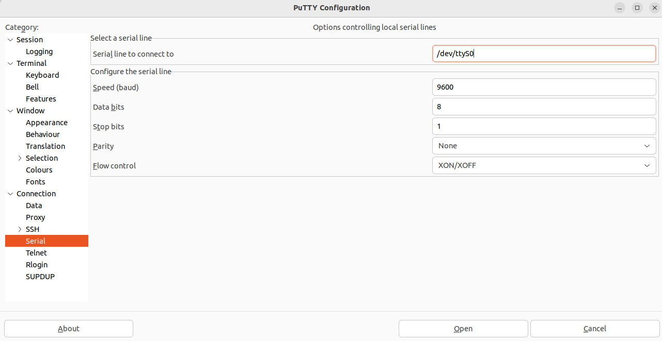Collapse the Window tree category

pos(10,111)
